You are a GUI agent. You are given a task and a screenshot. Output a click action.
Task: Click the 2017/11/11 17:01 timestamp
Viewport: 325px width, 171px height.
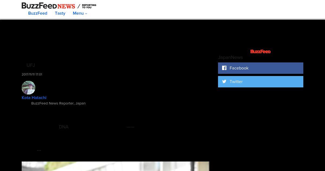click(x=32, y=74)
